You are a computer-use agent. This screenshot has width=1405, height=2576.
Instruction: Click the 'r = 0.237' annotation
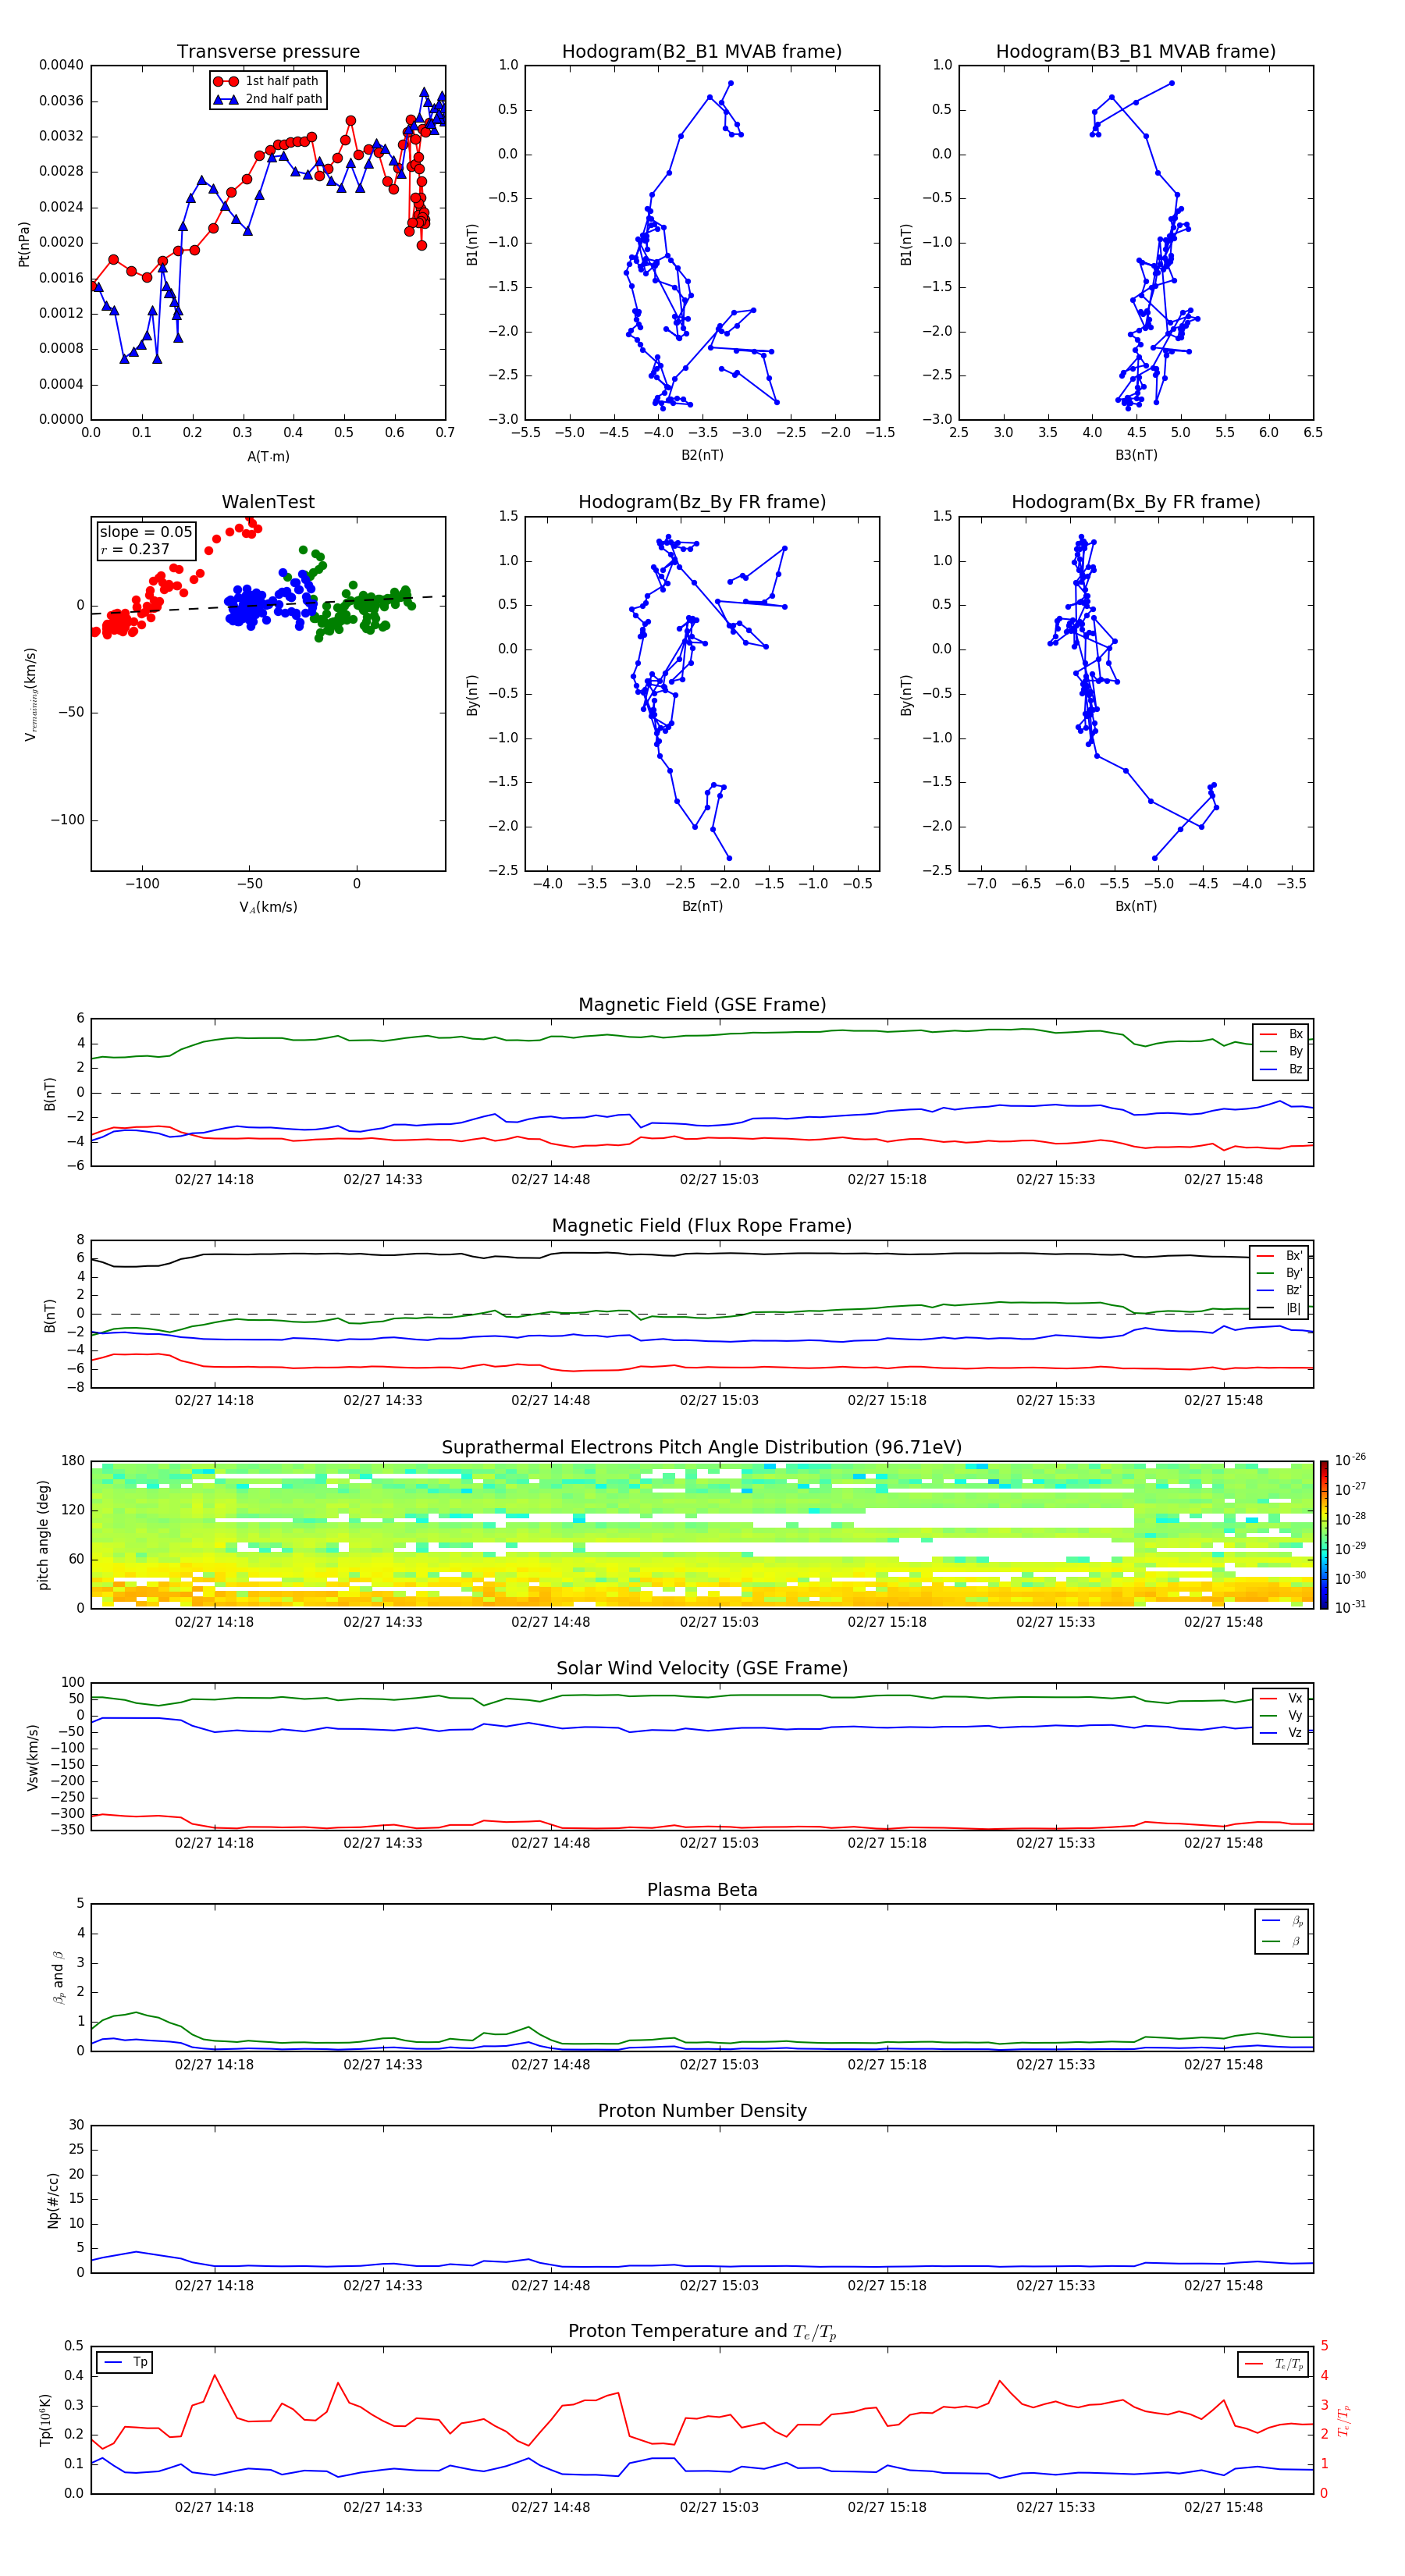(135, 549)
